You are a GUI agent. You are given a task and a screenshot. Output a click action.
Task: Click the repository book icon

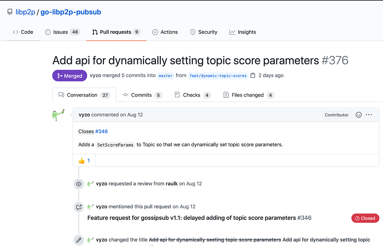click(10, 12)
